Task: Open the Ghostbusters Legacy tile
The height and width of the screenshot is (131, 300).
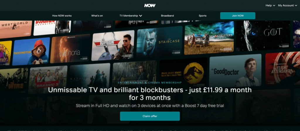Action: (x=209, y=38)
